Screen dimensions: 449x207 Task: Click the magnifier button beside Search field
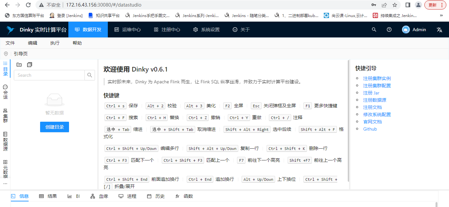[90, 75]
